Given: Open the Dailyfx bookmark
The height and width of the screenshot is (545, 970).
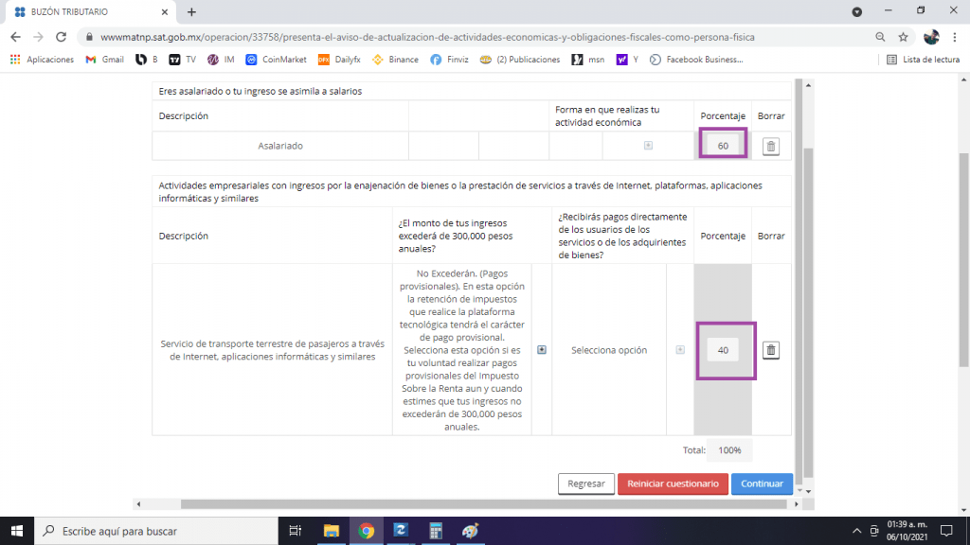Looking at the screenshot, I should (339, 60).
